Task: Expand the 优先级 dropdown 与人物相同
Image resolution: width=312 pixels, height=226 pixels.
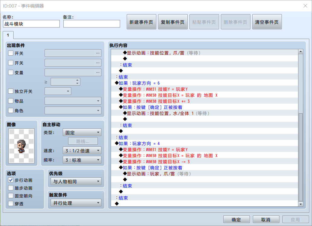Action: coord(76,182)
